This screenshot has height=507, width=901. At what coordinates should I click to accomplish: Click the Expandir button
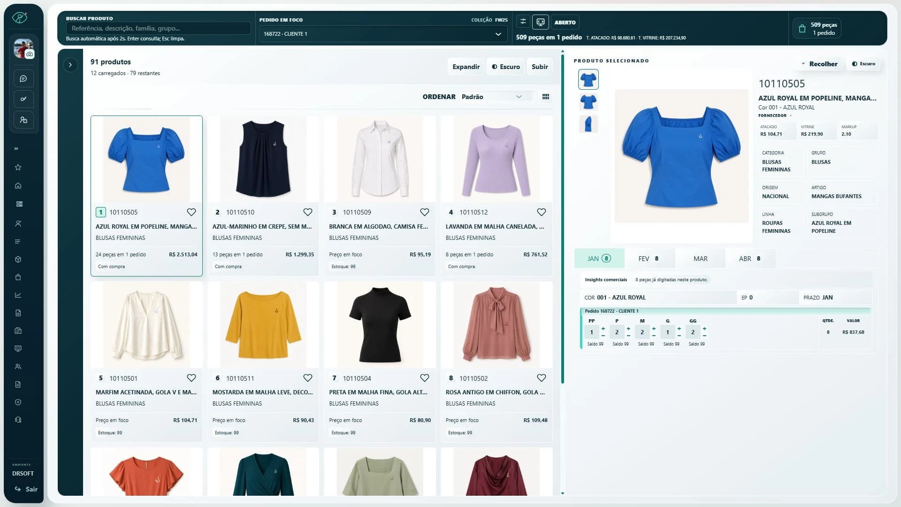click(x=466, y=67)
